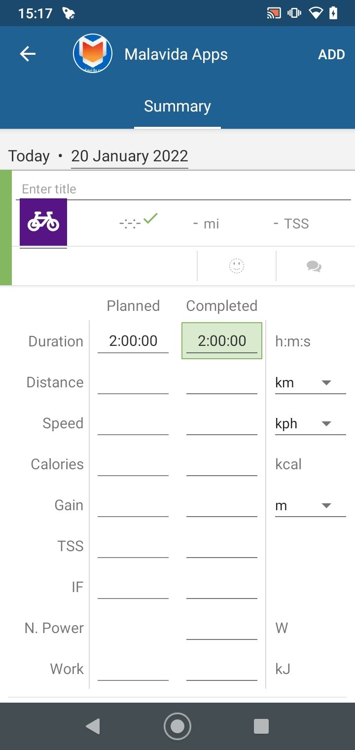The height and width of the screenshot is (750, 355).
Task: Edit the planned Duration value
Action: point(133,340)
